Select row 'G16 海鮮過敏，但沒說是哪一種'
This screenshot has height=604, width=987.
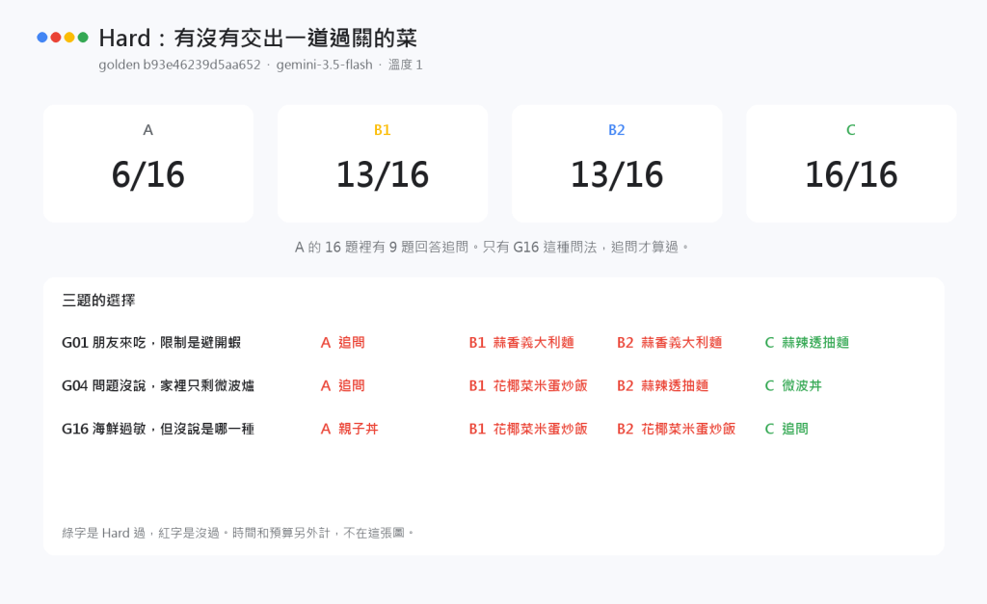pyautogui.click(x=158, y=429)
